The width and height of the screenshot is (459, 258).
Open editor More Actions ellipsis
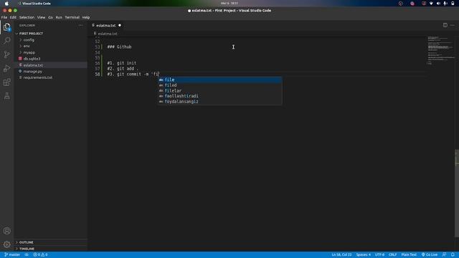tap(453, 25)
